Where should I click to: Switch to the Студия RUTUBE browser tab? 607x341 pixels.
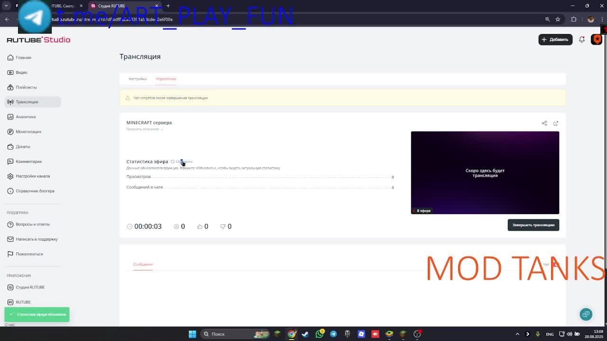[124, 6]
